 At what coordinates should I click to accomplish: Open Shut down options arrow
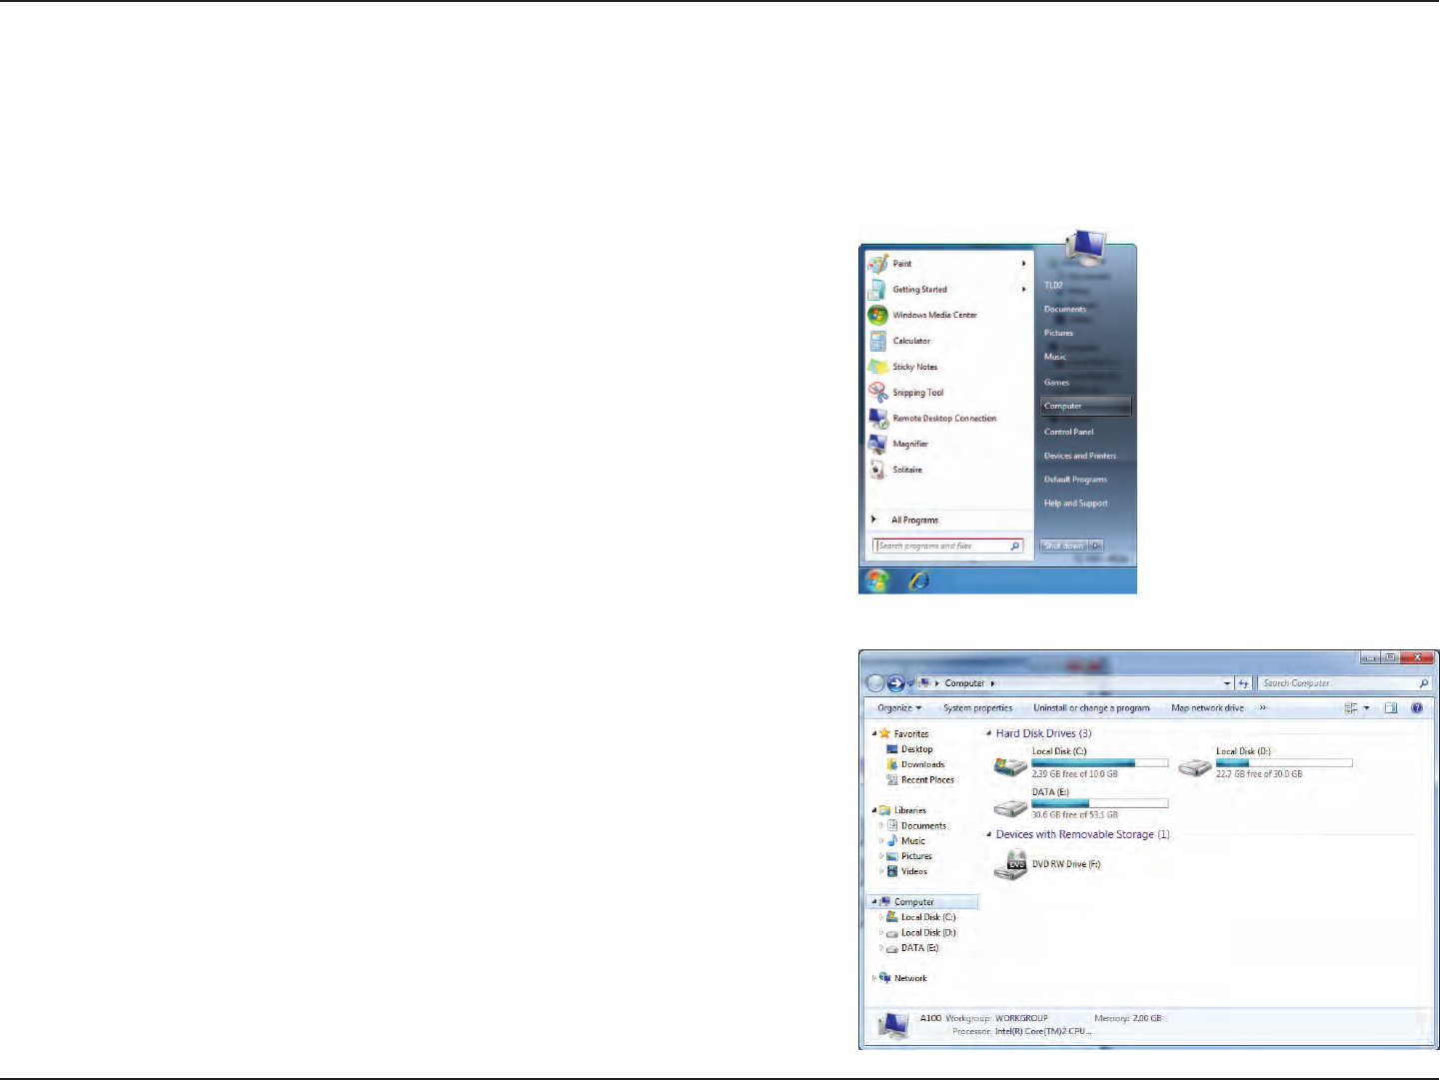point(1096,545)
